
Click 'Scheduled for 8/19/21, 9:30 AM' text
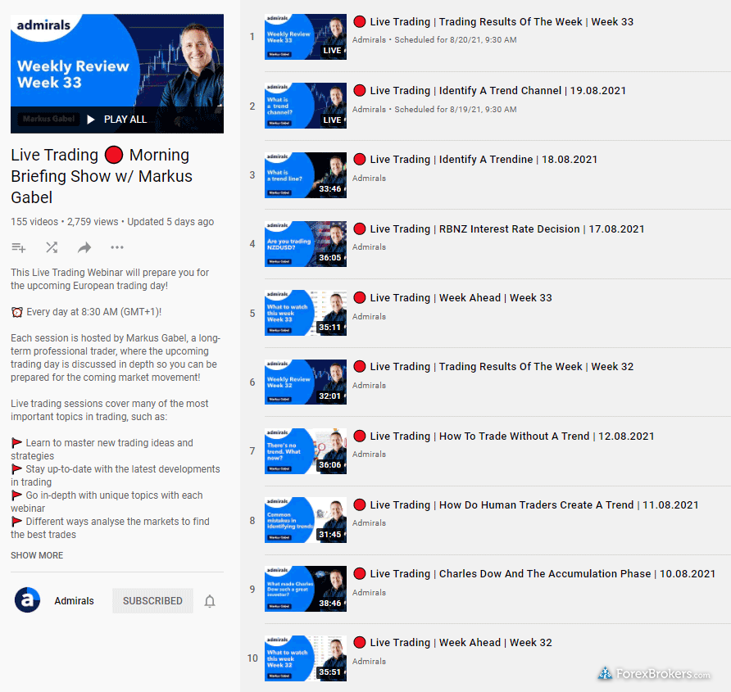point(456,110)
